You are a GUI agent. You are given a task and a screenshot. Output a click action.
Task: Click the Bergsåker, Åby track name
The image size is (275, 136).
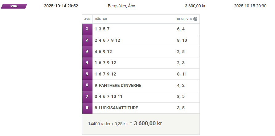coord(121,6)
